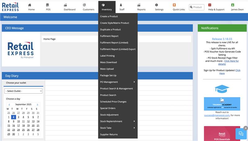Choose Mass Upload
This screenshot has height=141, width=248.
click(x=107, y=69)
